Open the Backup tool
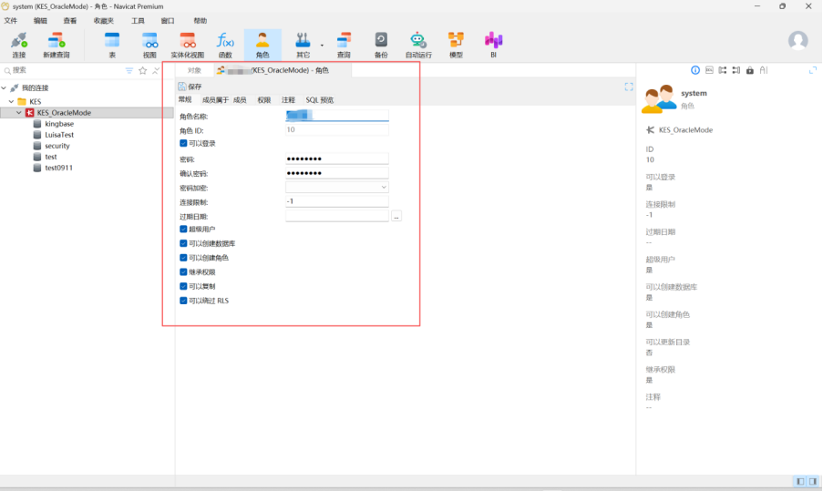Screen dimensions: 823x491 [381, 44]
